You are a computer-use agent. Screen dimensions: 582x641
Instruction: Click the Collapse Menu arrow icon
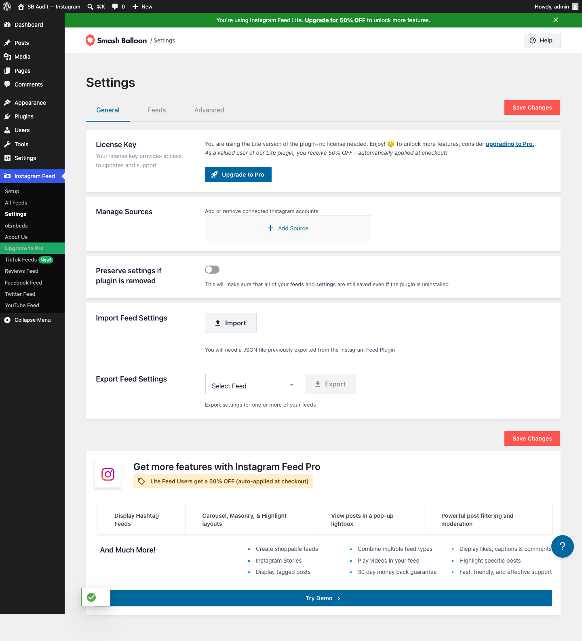pos(7,320)
